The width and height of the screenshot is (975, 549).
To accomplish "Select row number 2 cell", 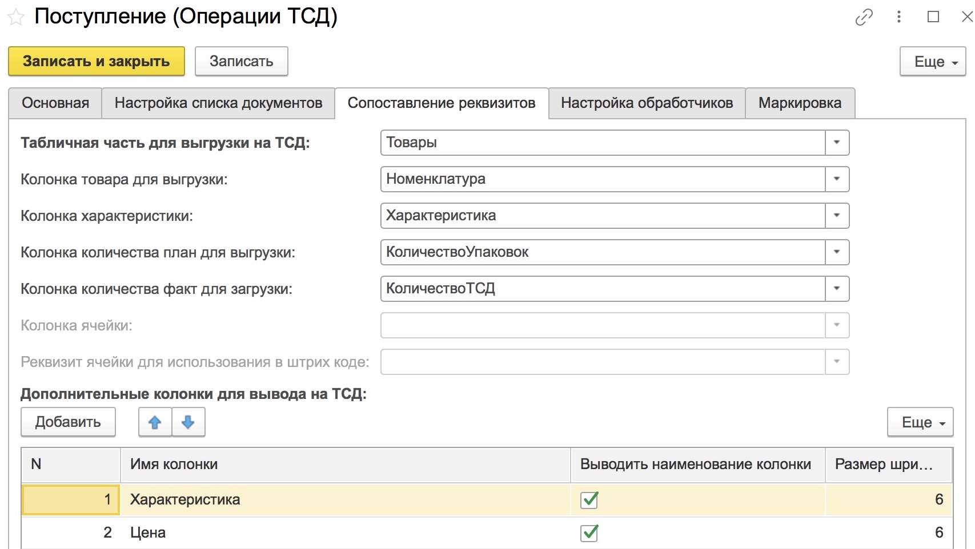I will 71,533.
